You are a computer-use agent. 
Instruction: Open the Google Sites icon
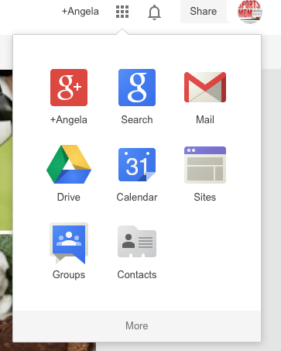tap(205, 165)
